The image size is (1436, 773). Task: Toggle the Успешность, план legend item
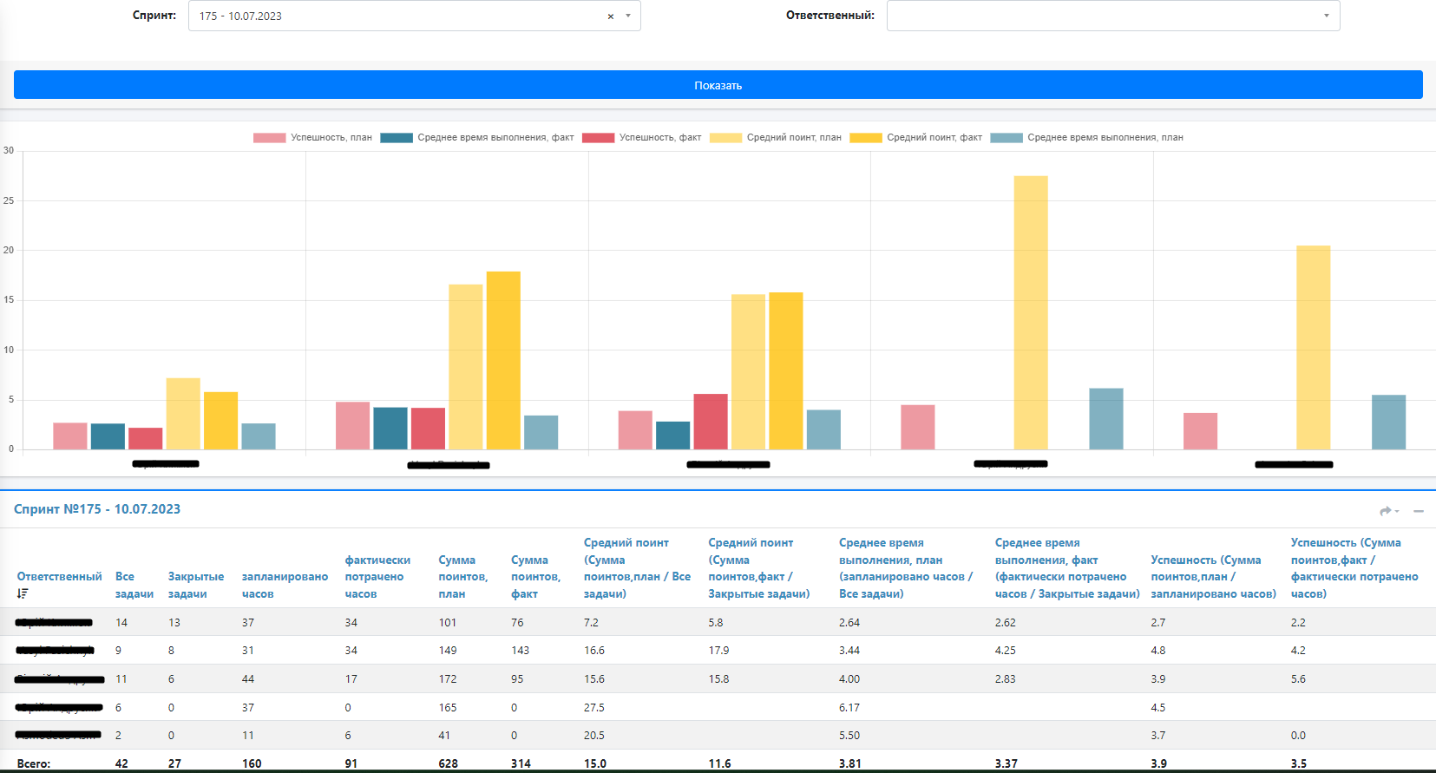[x=312, y=137]
